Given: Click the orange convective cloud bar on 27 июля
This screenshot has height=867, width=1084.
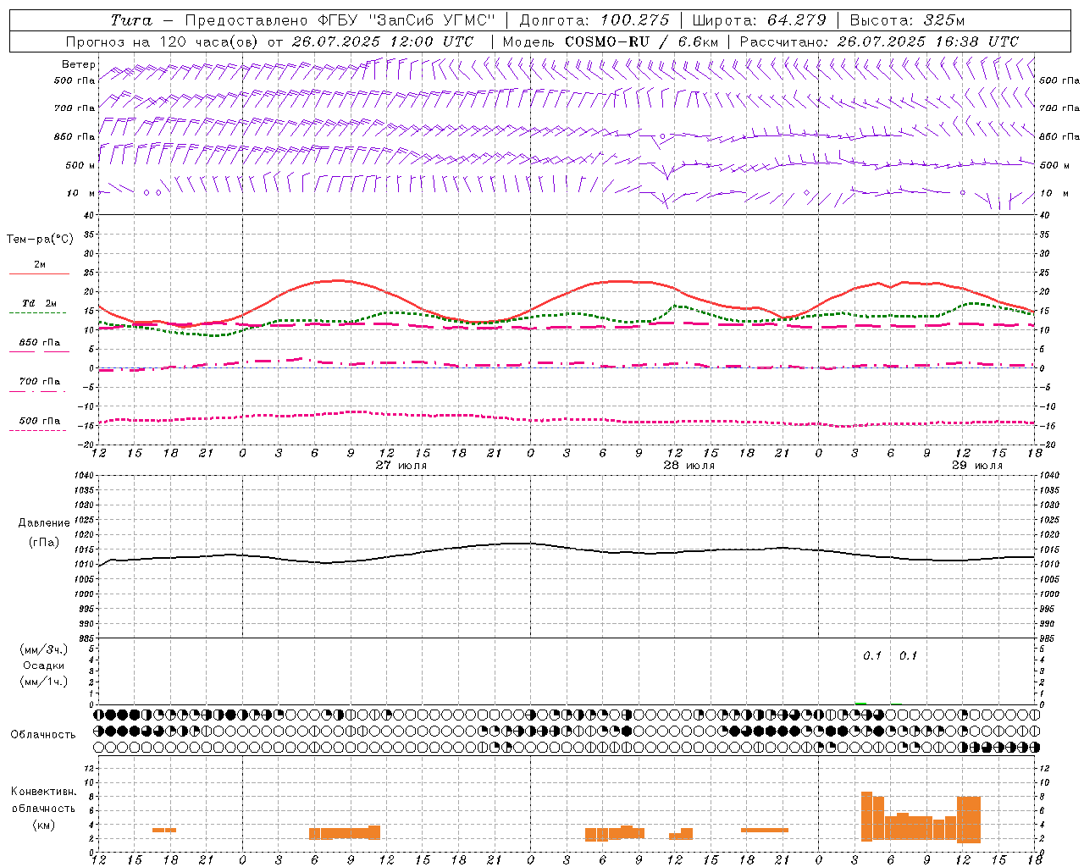Looking at the screenshot, I should pos(345,832).
